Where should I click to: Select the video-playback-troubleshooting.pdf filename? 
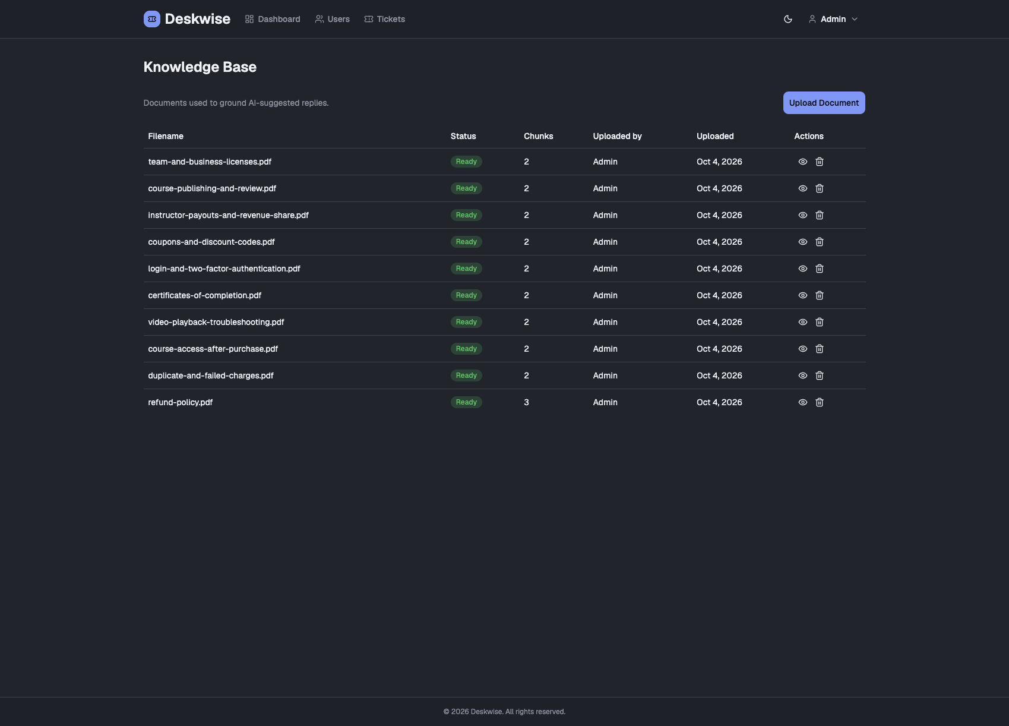216,322
